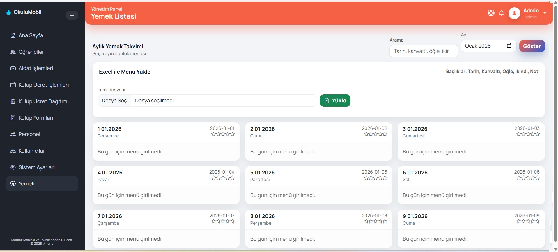Open the Aidat İşlemleri menu item

click(x=36, y=68)
